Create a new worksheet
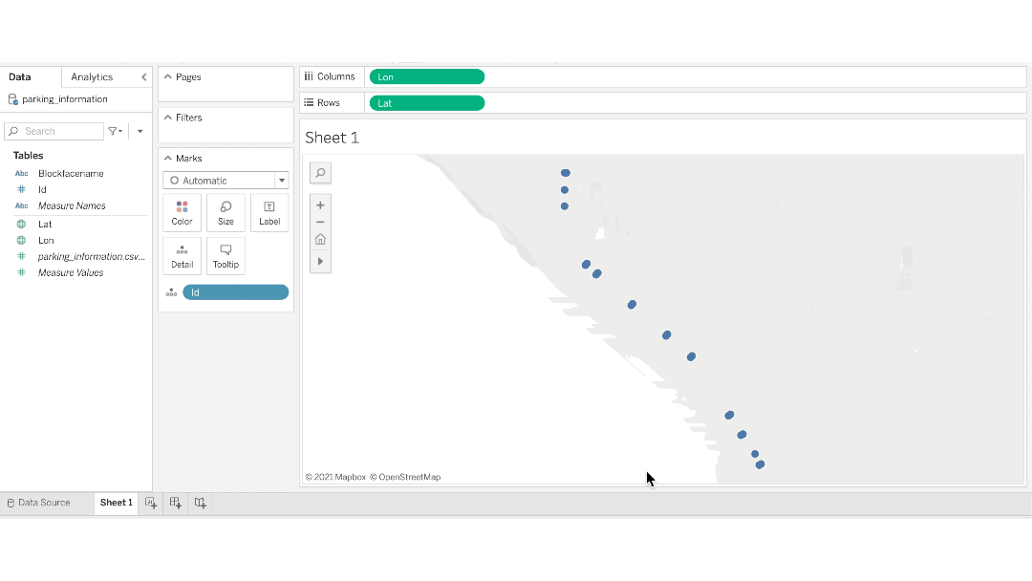 tap(150, 503)
